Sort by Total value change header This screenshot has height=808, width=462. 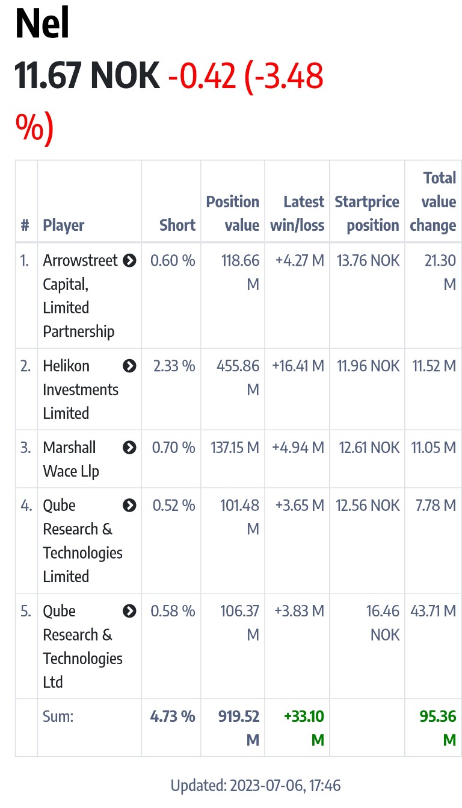[x=433, y=202]
